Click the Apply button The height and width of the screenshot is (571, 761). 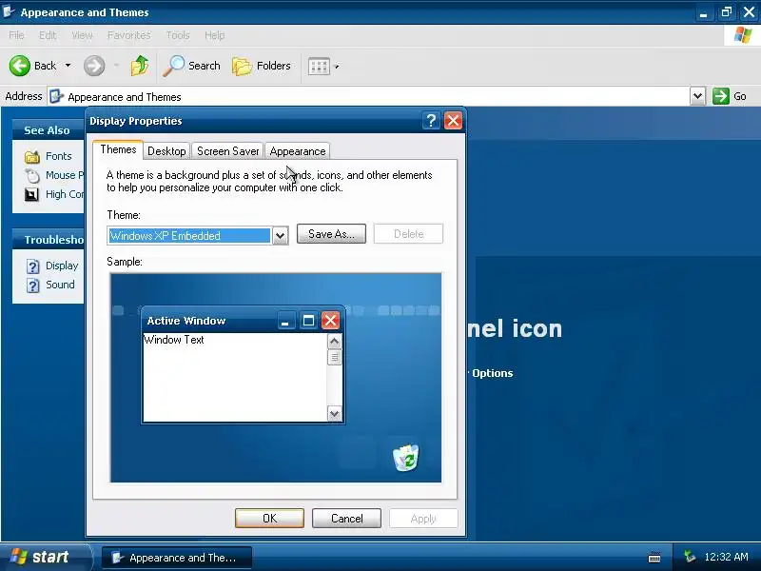pos(423,519)
